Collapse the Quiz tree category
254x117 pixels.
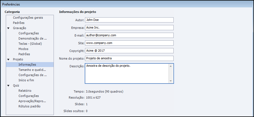[x=8, y=85]
